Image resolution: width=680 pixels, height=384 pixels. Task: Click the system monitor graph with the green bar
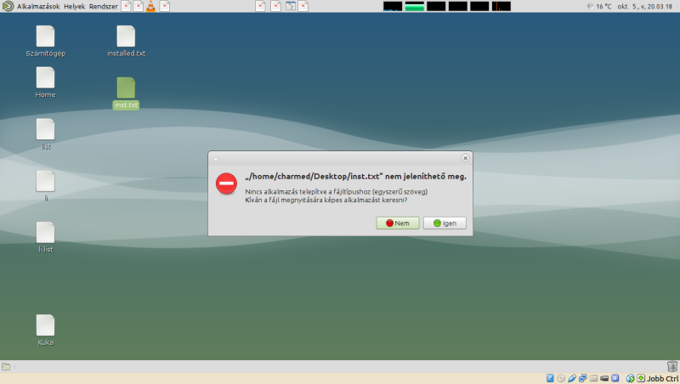[x=414, y=6]
